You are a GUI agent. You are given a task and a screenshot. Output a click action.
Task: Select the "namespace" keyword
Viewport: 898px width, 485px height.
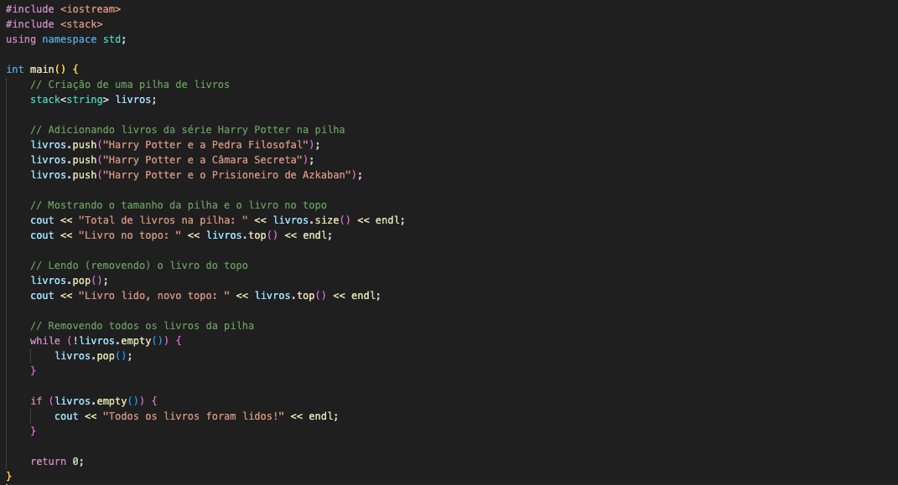point(70,39)
